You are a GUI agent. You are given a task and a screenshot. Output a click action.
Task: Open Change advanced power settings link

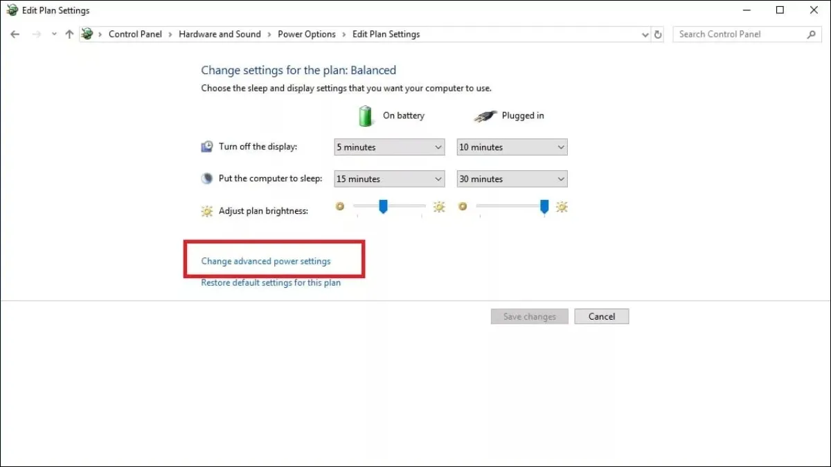(x=266, y=262)
